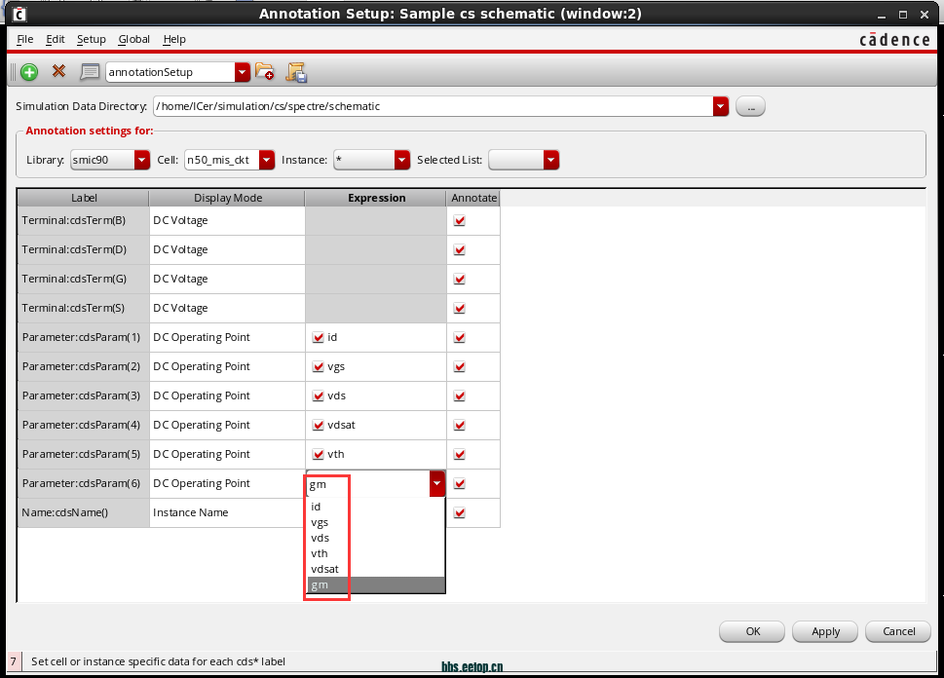
Task: Select the Terminal:cdsTerm(D) label row
Action: [x=84, y=249]
